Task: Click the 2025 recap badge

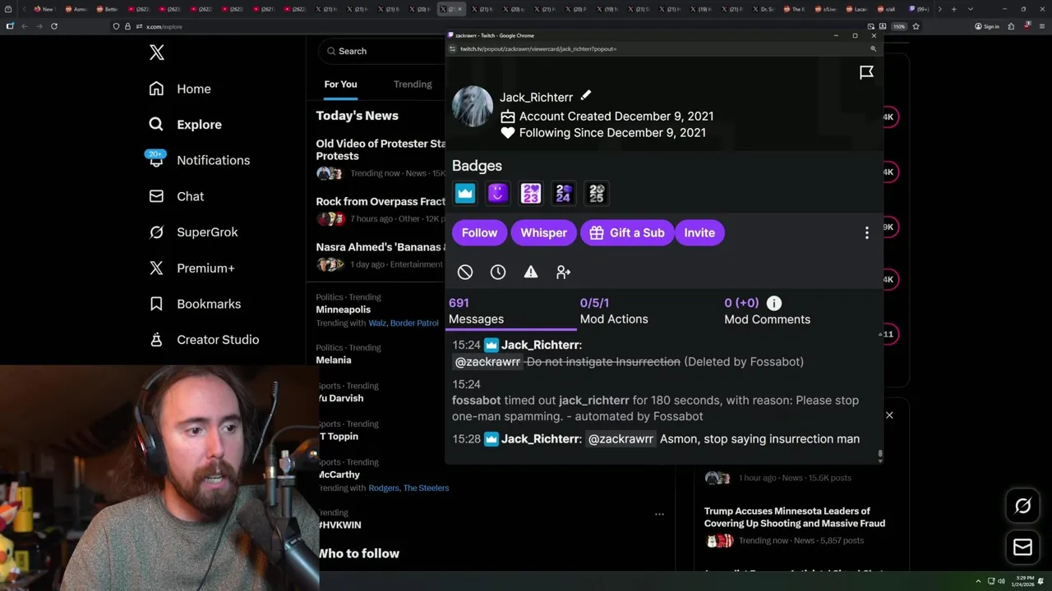Action: (597, 193)
